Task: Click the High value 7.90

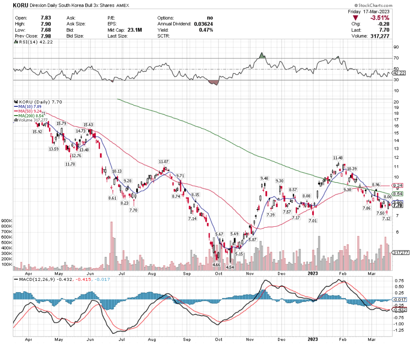Action: click(x=46, y=24)
